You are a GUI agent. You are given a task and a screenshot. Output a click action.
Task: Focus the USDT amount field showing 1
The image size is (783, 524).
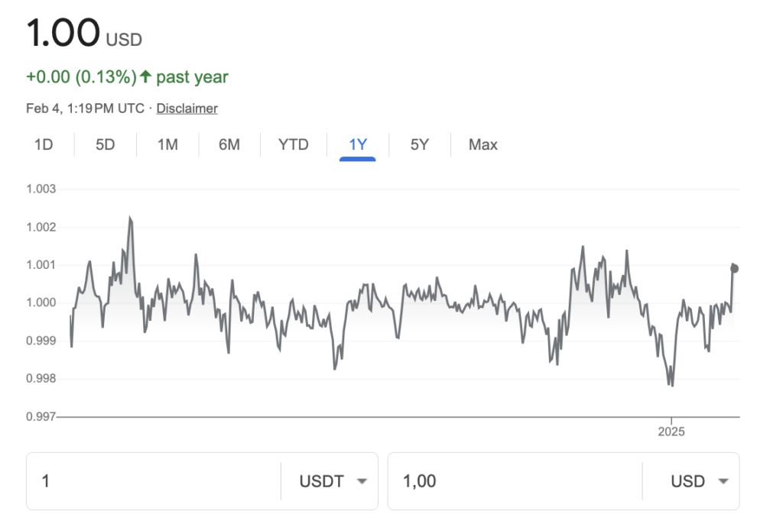point(153,481)
